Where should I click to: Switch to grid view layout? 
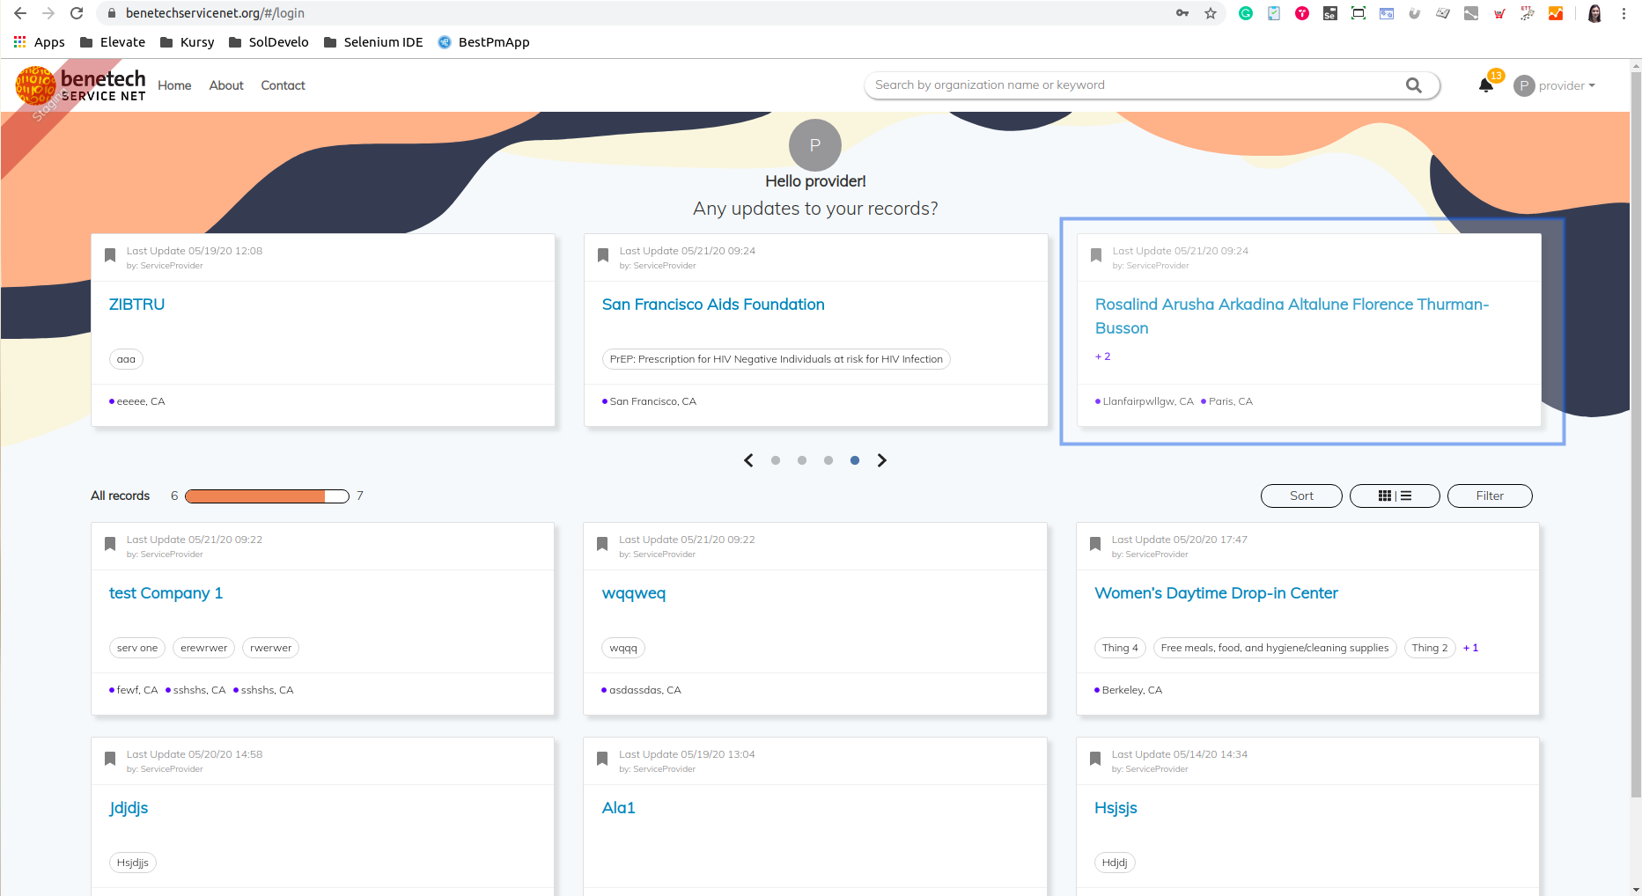pos(1384,496)
